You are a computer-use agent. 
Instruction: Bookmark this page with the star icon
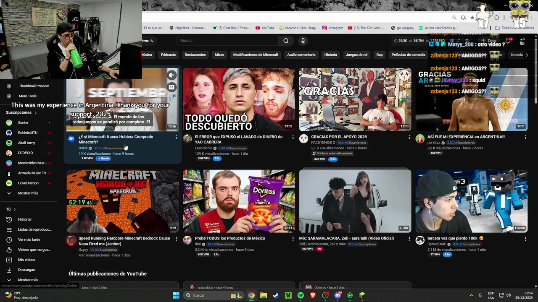(x=472, y=18)
